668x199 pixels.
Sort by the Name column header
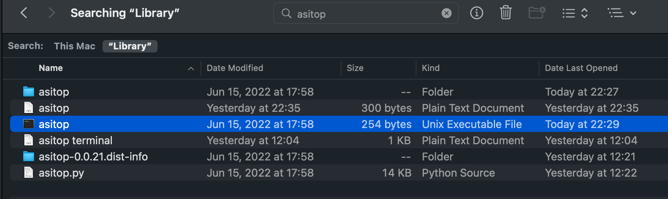tap(51, 68)
